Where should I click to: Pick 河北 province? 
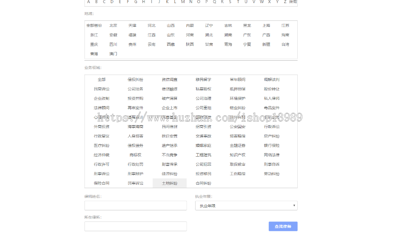pos(151,25)
